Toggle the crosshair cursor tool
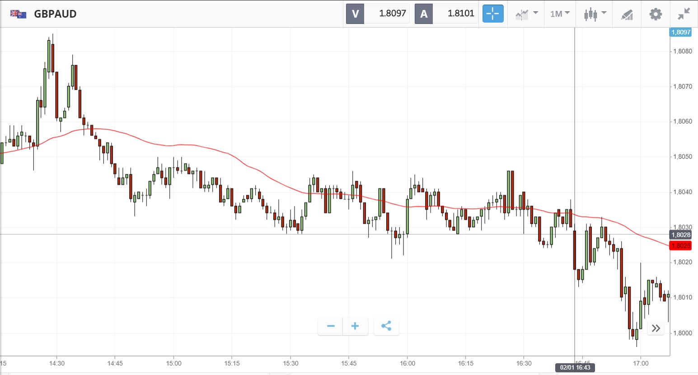Viewport: 698px width, 375px height. pyautogui.click(x=492, y=14)
